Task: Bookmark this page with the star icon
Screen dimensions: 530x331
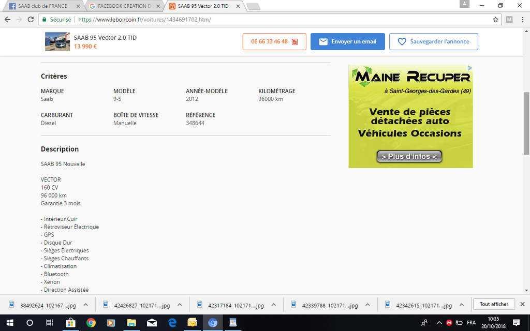Action: [495, 20]
